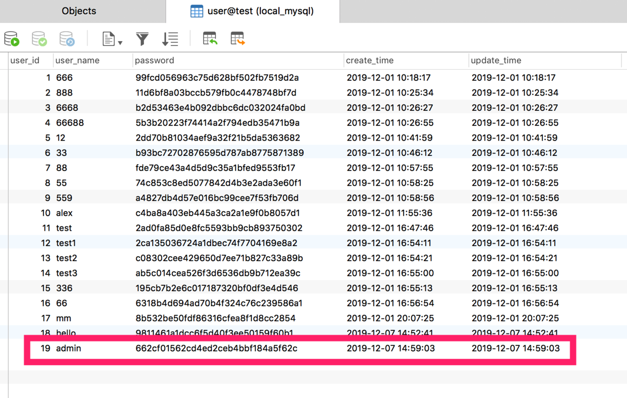The image size is (627, 398).
Task: Expand the dropdown arrow beside document icon
Action: click(x=120, y=43)
